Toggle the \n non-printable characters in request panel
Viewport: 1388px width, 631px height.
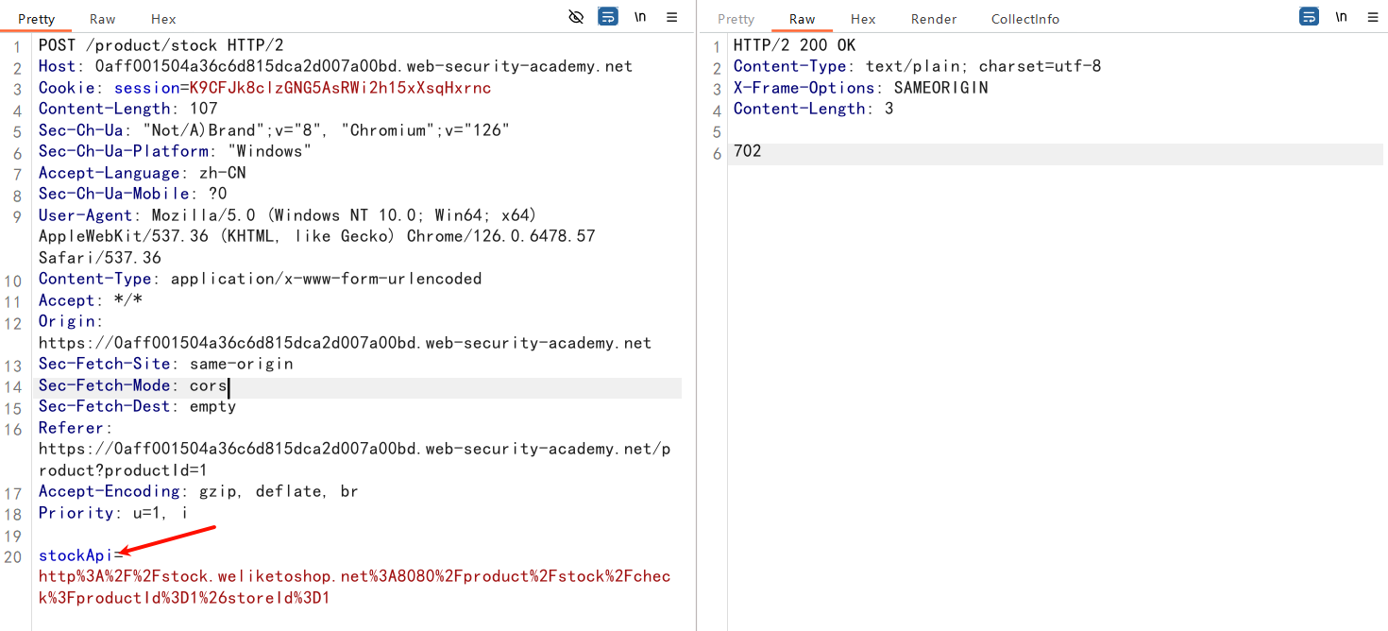point(640,17)
